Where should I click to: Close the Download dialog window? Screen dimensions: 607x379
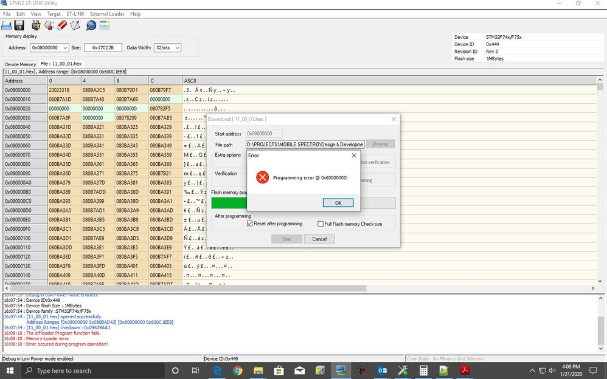(394, 119)
